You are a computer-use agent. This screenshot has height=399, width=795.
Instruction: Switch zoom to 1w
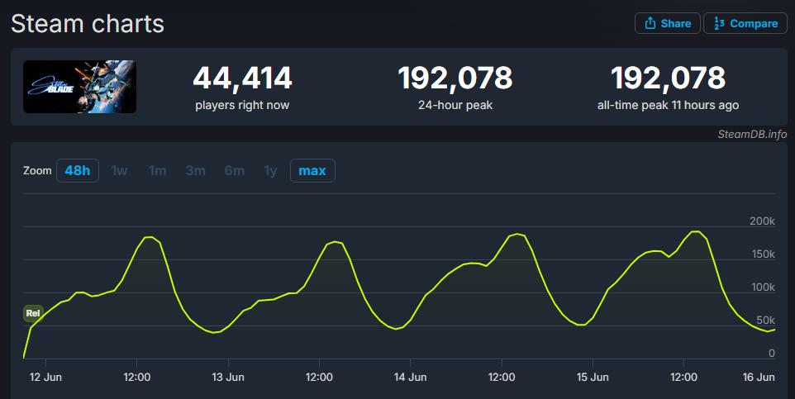[x=119, y=171]
